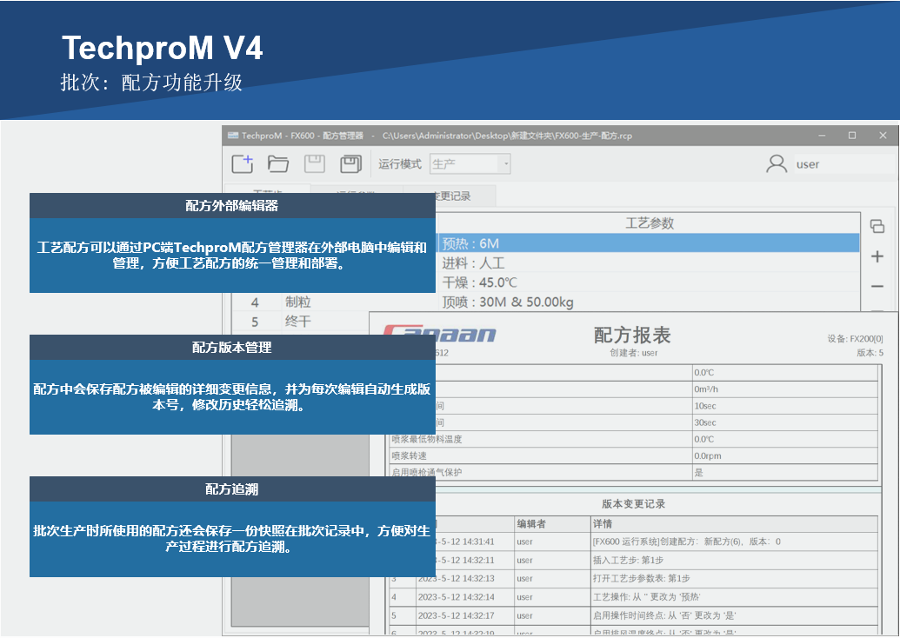900x638 pixels.
Task: Click timestamp 2023-5-12 14:32:17
Action: tap(456, 615)
